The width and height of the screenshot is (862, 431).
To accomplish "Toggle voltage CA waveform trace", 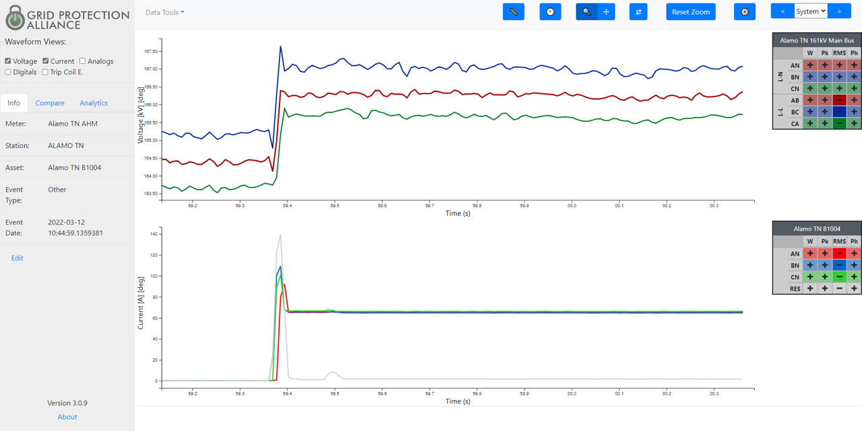I will tap(810, 123).
